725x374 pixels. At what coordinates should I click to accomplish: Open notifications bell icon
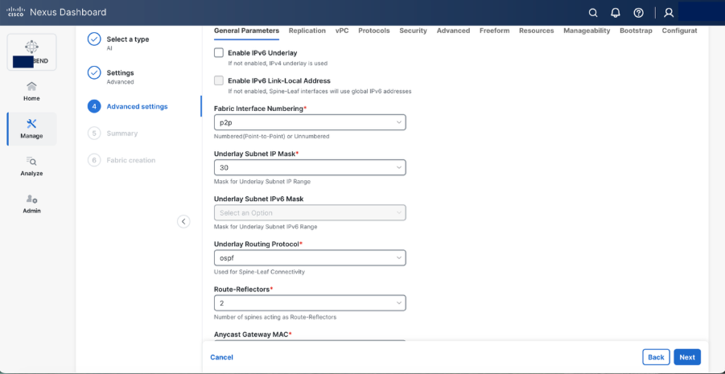(616, 13)
